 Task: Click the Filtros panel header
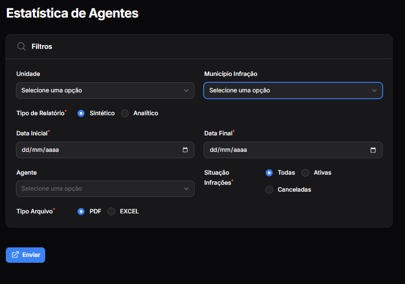199,47
